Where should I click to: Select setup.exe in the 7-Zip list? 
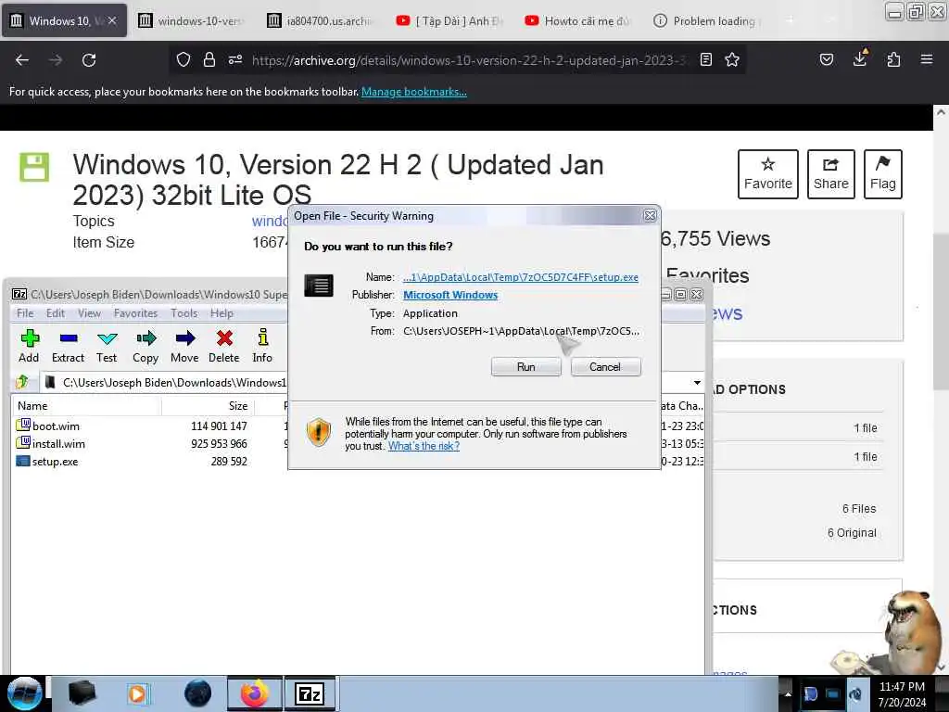coord(55,462)
